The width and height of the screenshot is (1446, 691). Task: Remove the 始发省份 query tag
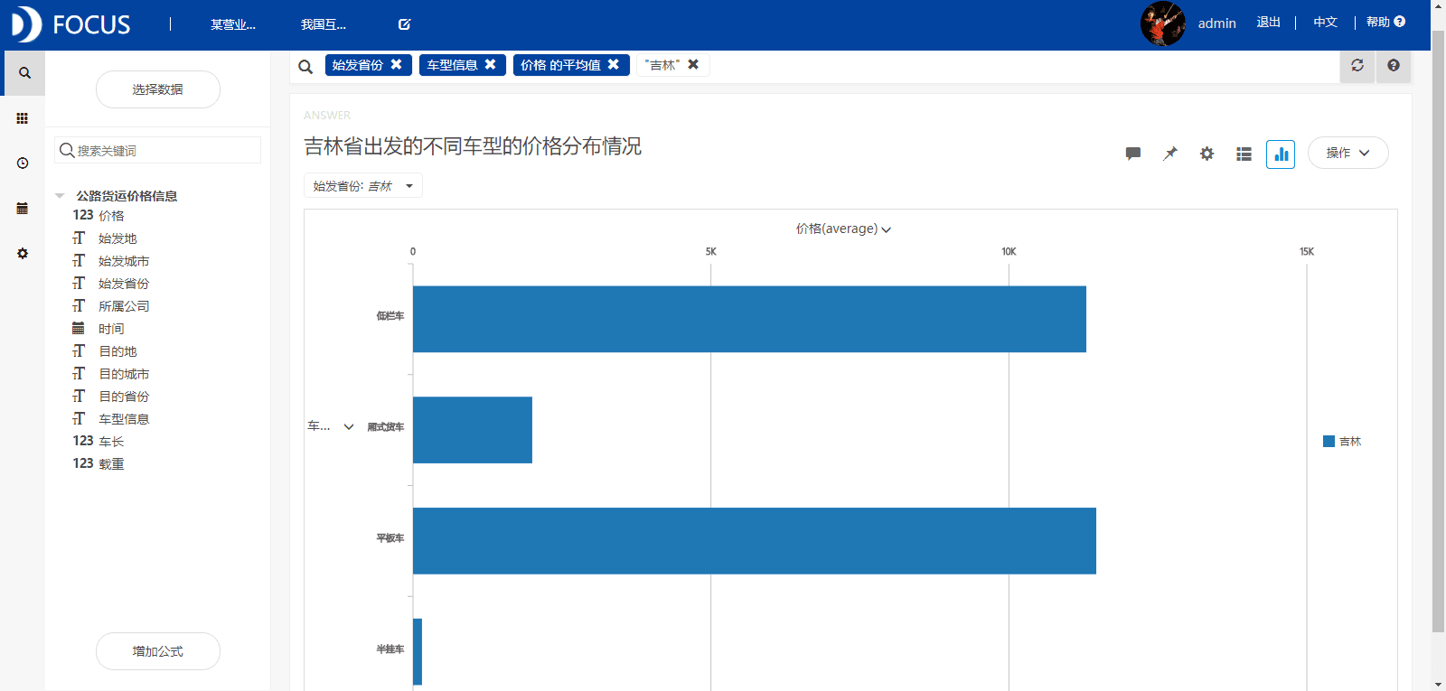pyautogui.click(x=396, y=64)
